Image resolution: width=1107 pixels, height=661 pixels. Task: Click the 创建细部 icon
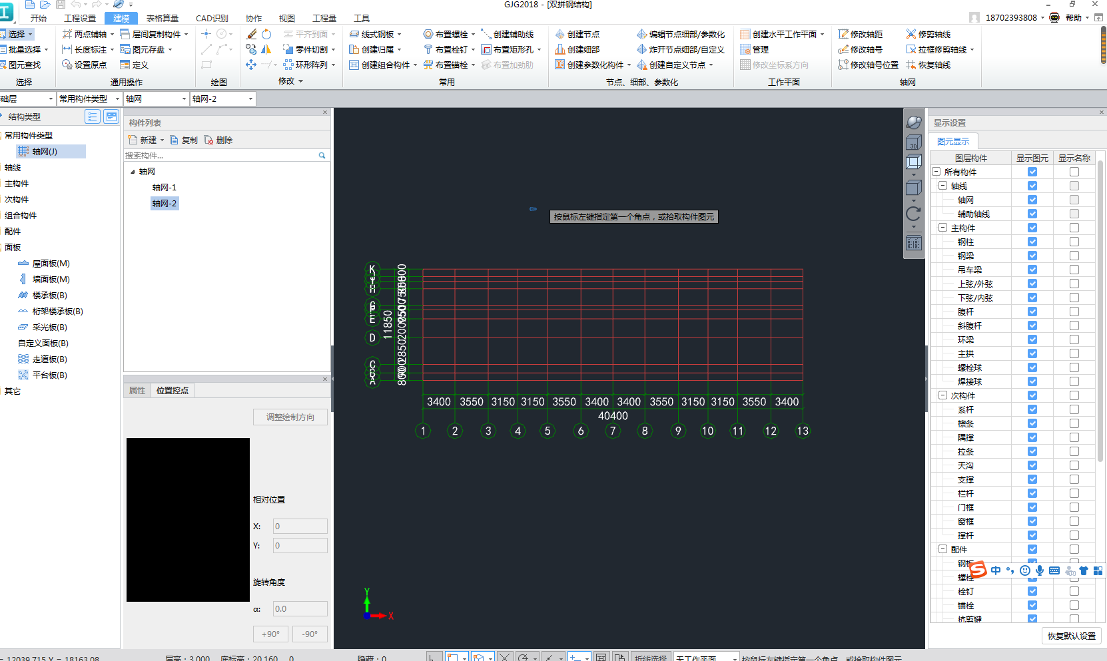tap(560, 49)
